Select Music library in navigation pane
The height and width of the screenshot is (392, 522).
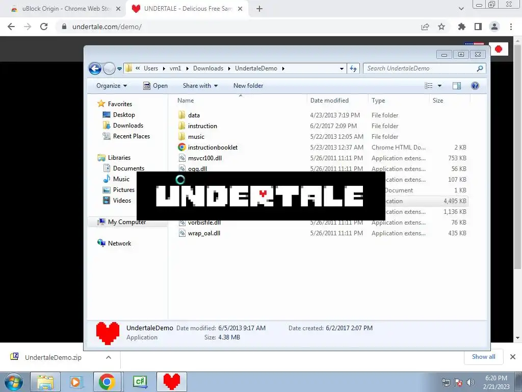point(116,179)
